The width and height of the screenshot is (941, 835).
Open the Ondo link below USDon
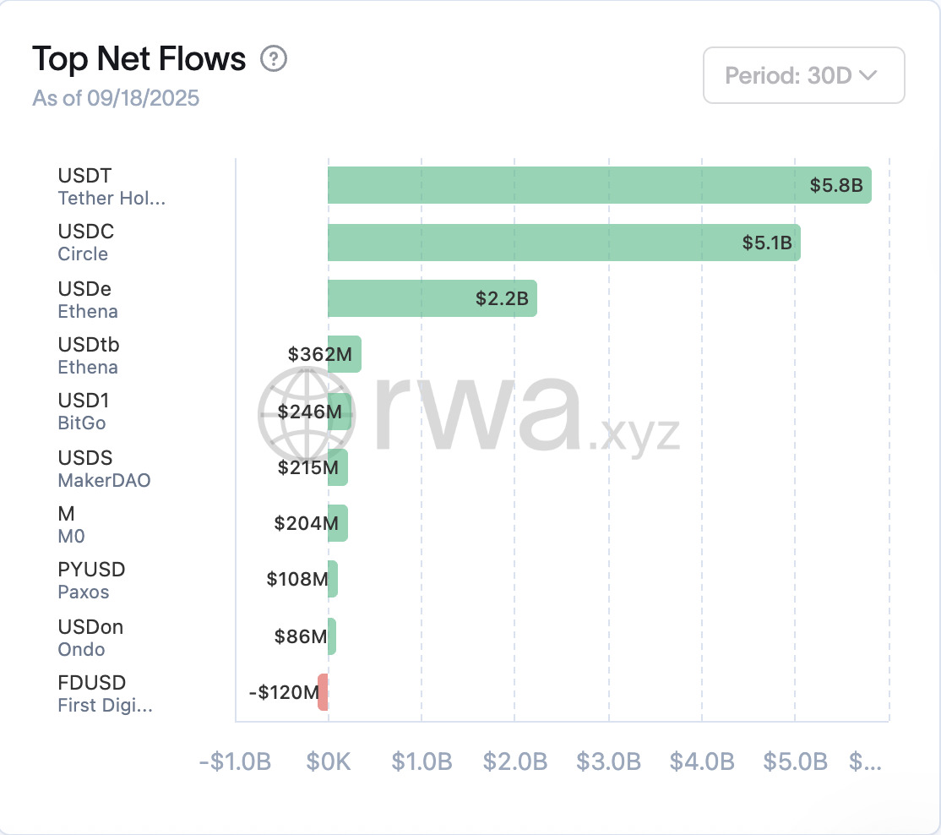(81, 649)
